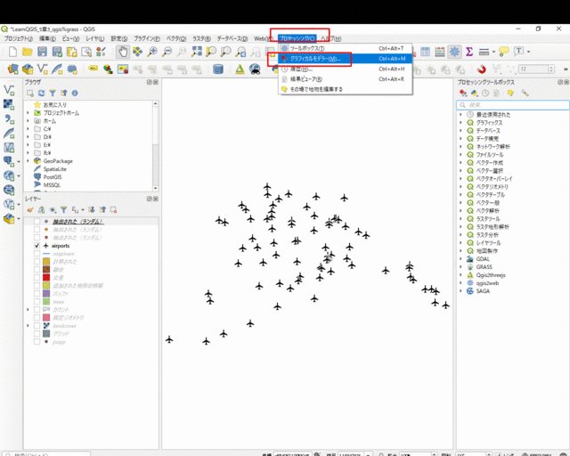This screenshot has height=456, width=570.
Task: Enable snapping with the red magnet icon
Action: [x=482, y=69]
